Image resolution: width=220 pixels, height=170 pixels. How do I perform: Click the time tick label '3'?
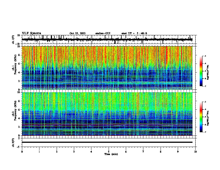pos(74,152)
